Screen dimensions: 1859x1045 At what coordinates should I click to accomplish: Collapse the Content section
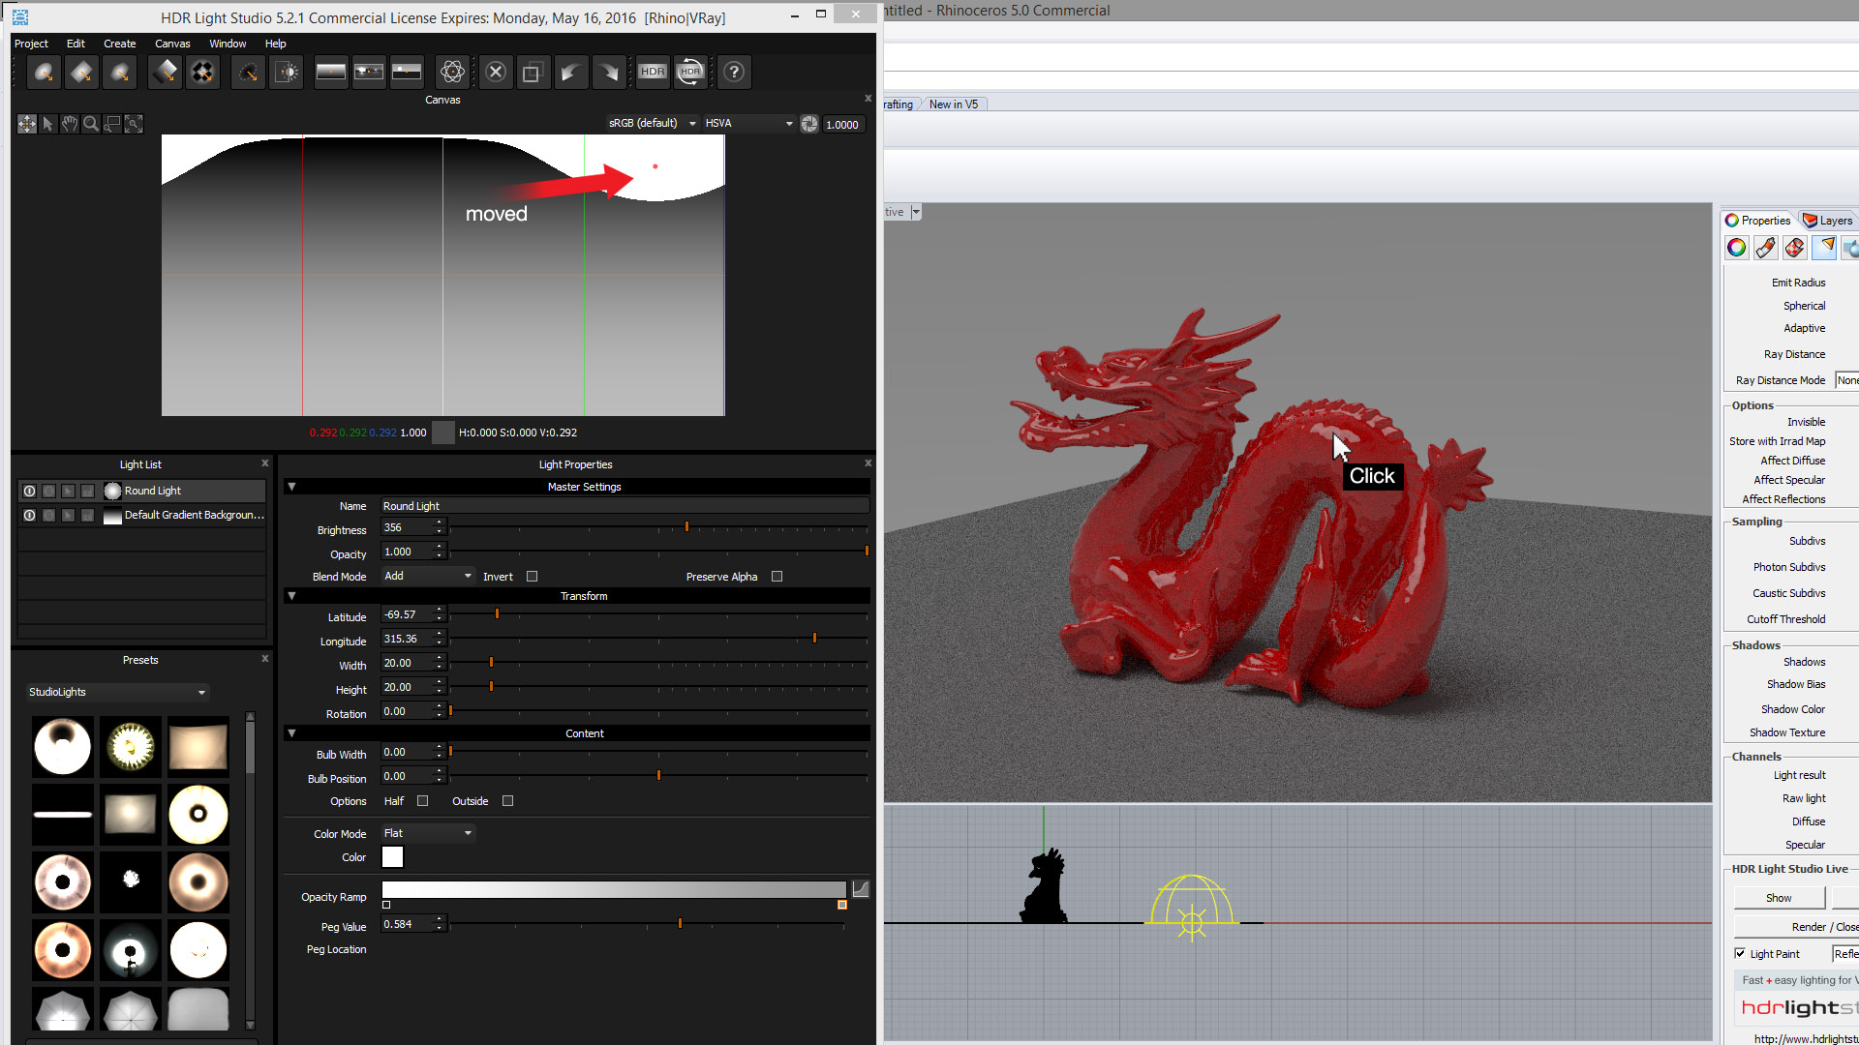(291, 733)
